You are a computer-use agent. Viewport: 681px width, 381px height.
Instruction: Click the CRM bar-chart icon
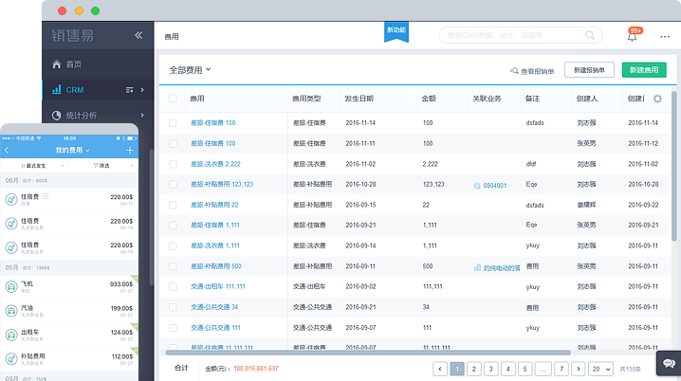pyautogui.click(x=57, y=89)
